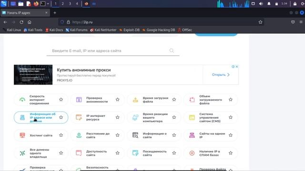Open the proxy ad thumbnail image
Screen dimensions: 305x171
coord(33,75)
